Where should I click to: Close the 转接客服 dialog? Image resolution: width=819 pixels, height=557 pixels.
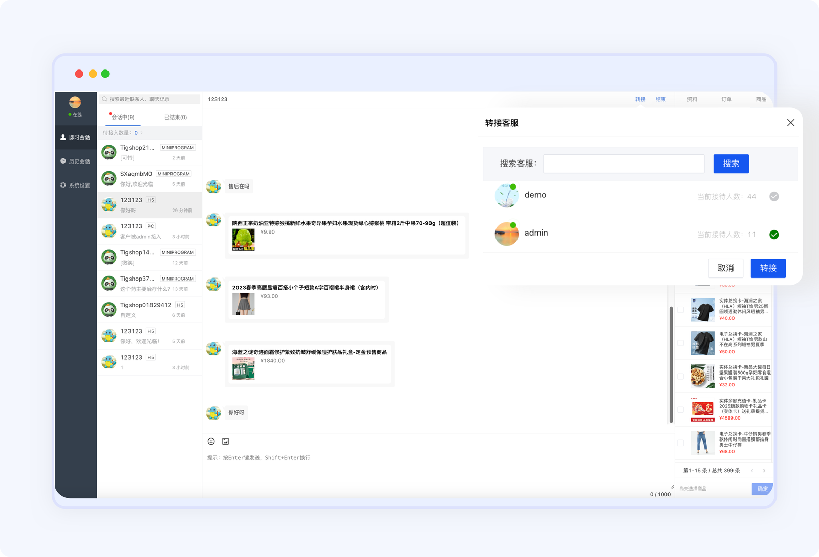click(790, 123)
